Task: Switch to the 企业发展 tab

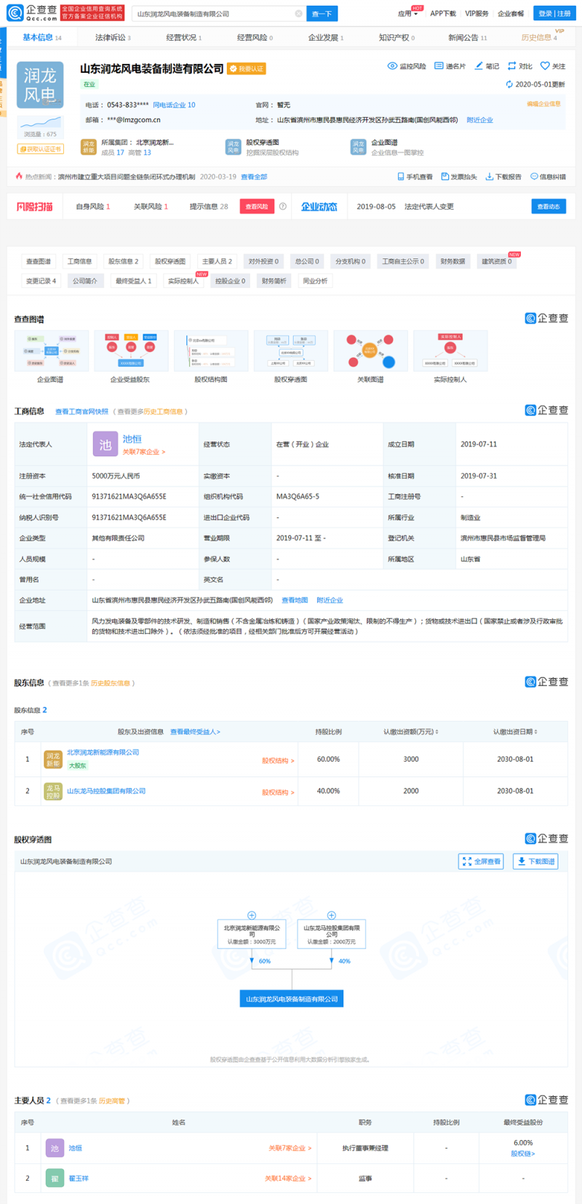Action: point(325,37)
